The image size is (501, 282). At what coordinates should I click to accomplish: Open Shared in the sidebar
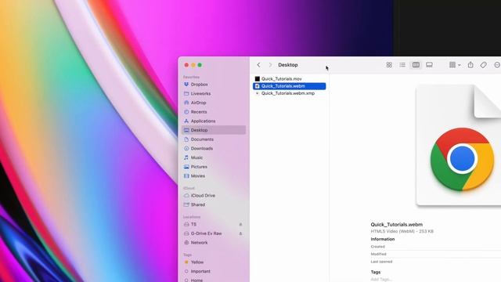click(214, 204)
